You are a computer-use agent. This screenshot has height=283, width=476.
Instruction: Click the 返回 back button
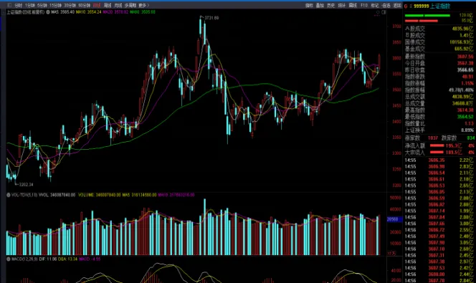coord(397,6)
